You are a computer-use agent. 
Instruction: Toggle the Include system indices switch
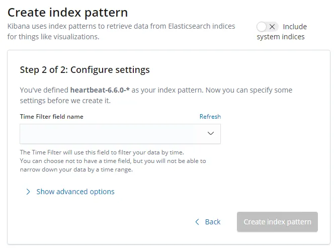[x=267, y=27]
